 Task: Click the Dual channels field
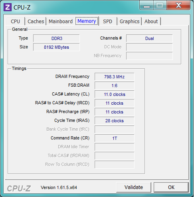coord(149,38)
